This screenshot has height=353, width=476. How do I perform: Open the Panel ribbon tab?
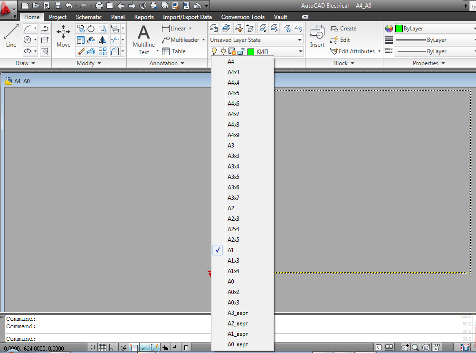tap(118, 17)
